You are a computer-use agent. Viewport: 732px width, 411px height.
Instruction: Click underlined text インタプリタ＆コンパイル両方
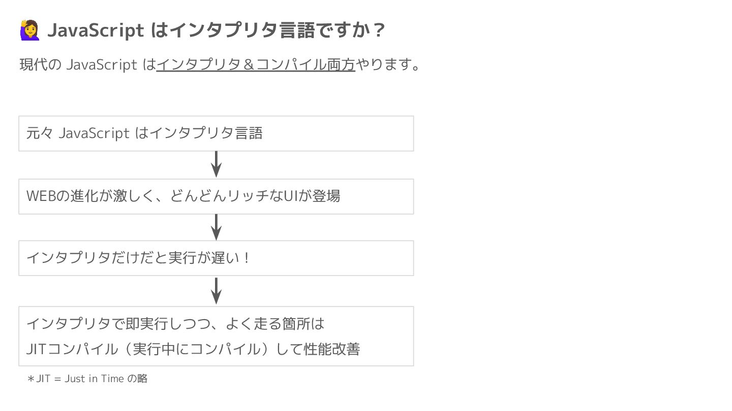point(256,65)
